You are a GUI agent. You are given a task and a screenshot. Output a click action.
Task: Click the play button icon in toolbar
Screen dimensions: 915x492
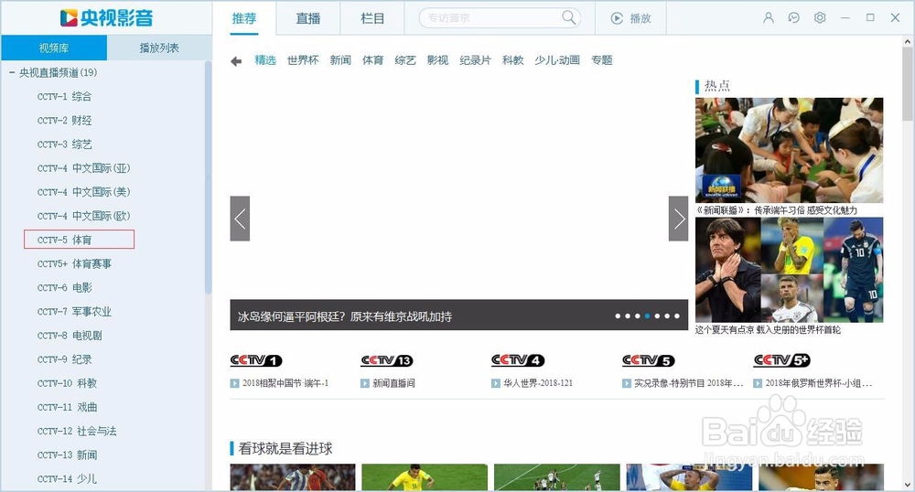617,18
